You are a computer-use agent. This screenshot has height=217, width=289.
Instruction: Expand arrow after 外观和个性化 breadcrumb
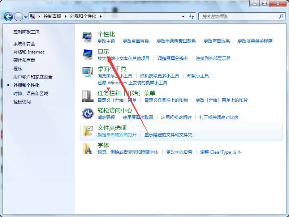pos(101,16)
